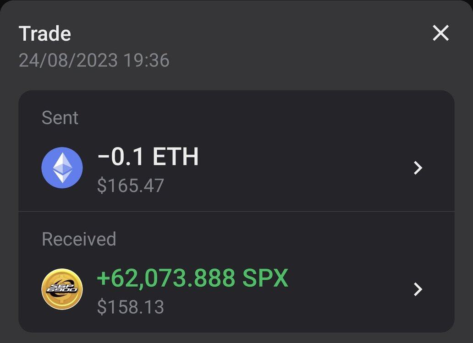The image size is (473, 343).
Task: Open sent ETH details via chevron
Action: (x=418, y=168)
